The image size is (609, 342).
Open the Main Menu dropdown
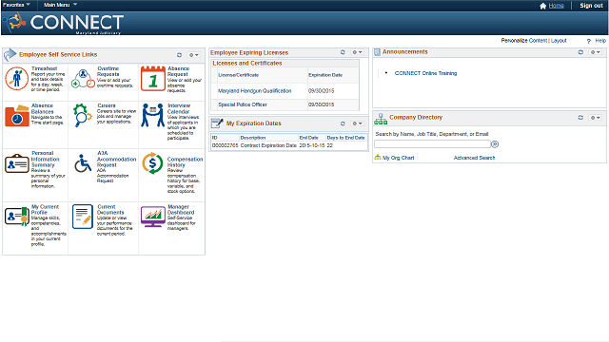click(60, 5)
